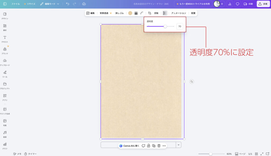Click the transparency checkerboard icon
This screenshot has width=271, height=156.
(x=165, y=13)
